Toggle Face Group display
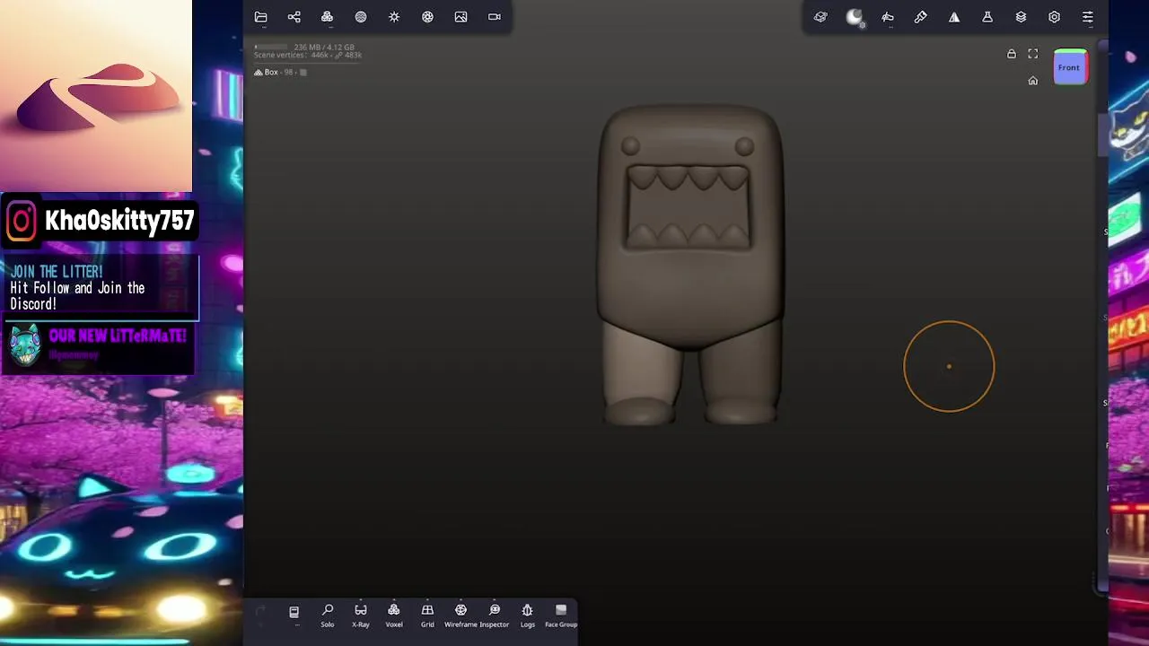 (561, 615)
